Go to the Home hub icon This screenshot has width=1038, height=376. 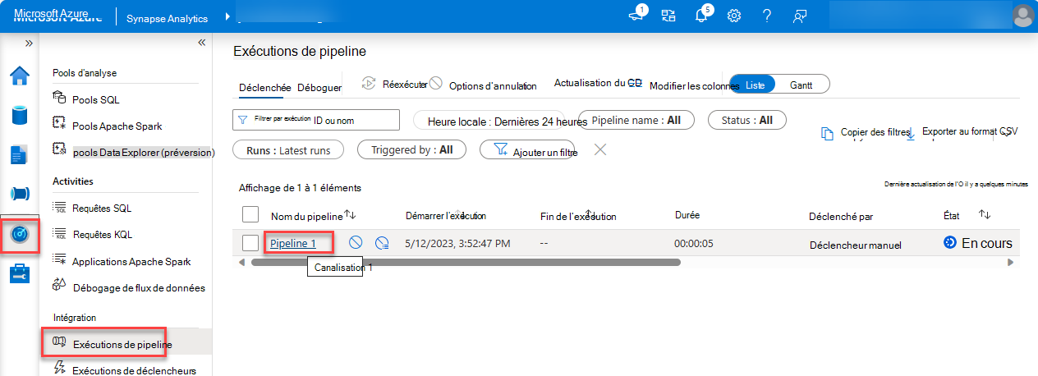tap(20, 76)
